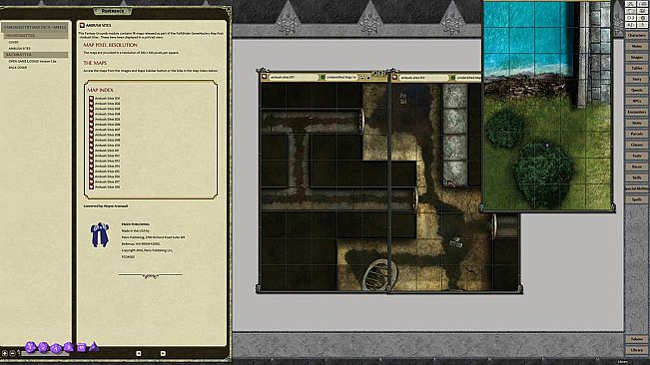The height and width of the screenshot is (365, 650).
Task: Open the Images sidebar panel
Action: (636, 57)
